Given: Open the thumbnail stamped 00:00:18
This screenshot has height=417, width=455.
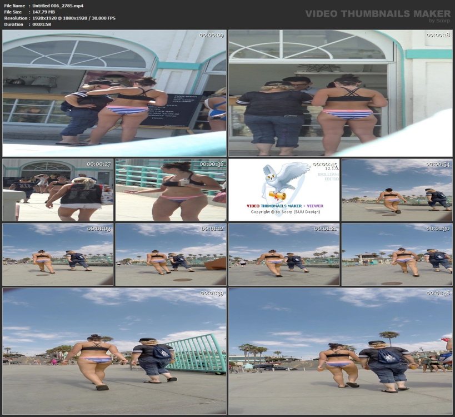Looking at the screenshot, I should [341, 93].
